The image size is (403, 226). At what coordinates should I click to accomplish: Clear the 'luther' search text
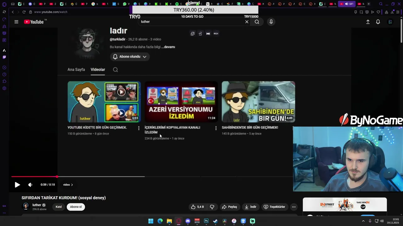tap(247, 22)
